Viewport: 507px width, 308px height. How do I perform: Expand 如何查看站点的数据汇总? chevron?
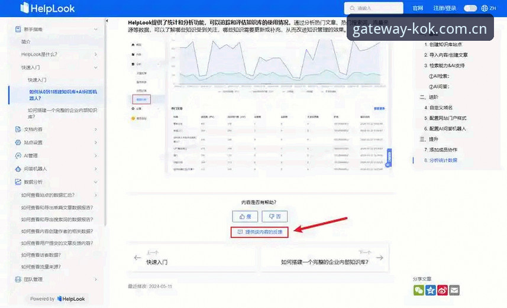(96, 195)
